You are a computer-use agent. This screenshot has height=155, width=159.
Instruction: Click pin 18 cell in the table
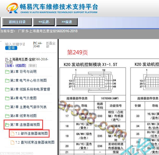[67, 126]
